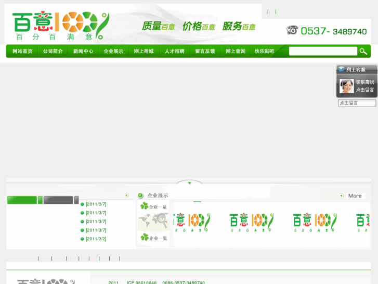Open the 网上商城 navigation item

[144, 51]
